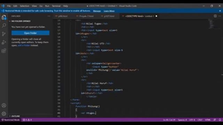Open the Manage gear icon
Image resolution: width=223 pixels, height=125 pixels.
tap(4, 114)
